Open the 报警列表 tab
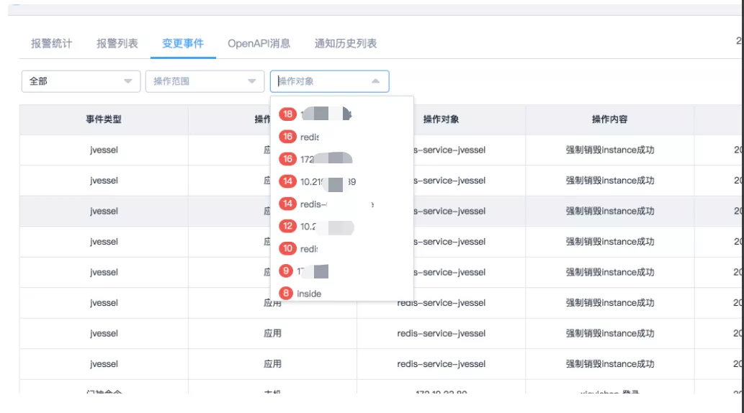 pos(117,44)
